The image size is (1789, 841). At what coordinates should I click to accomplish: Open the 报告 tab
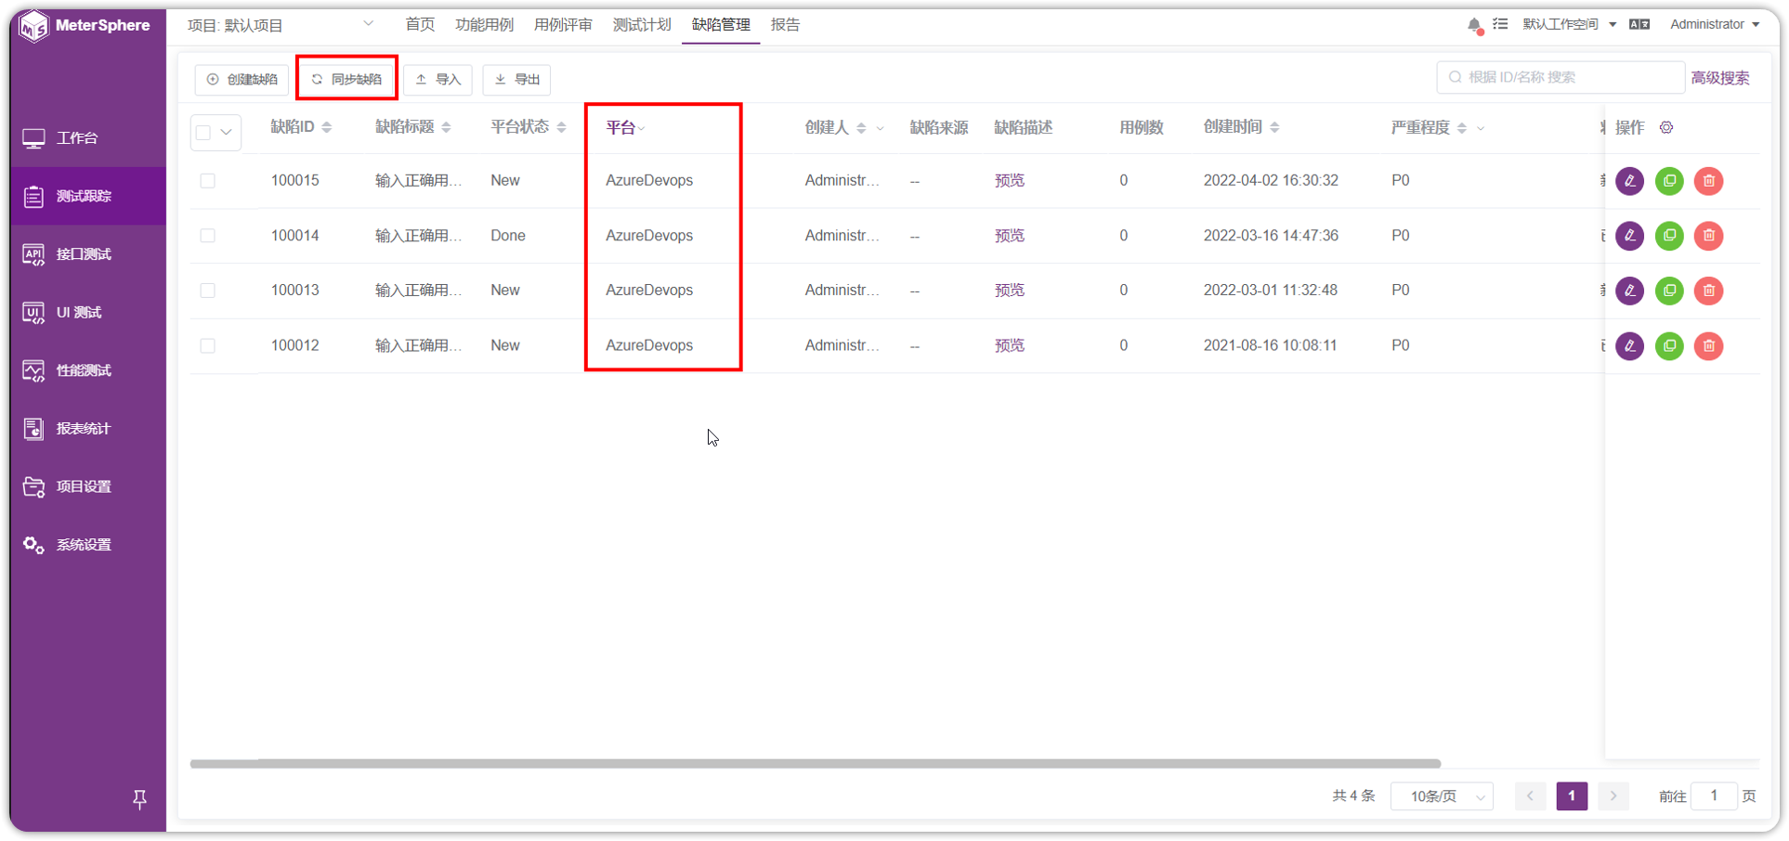785,25
